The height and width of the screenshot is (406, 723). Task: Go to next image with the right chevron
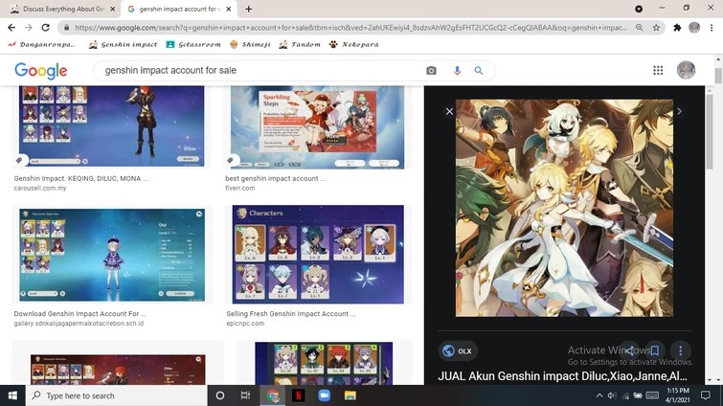pos(679,111)
